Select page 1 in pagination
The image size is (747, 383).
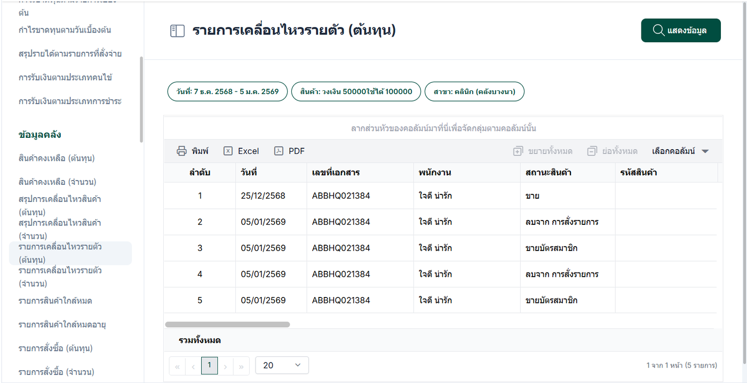[209, 365]
